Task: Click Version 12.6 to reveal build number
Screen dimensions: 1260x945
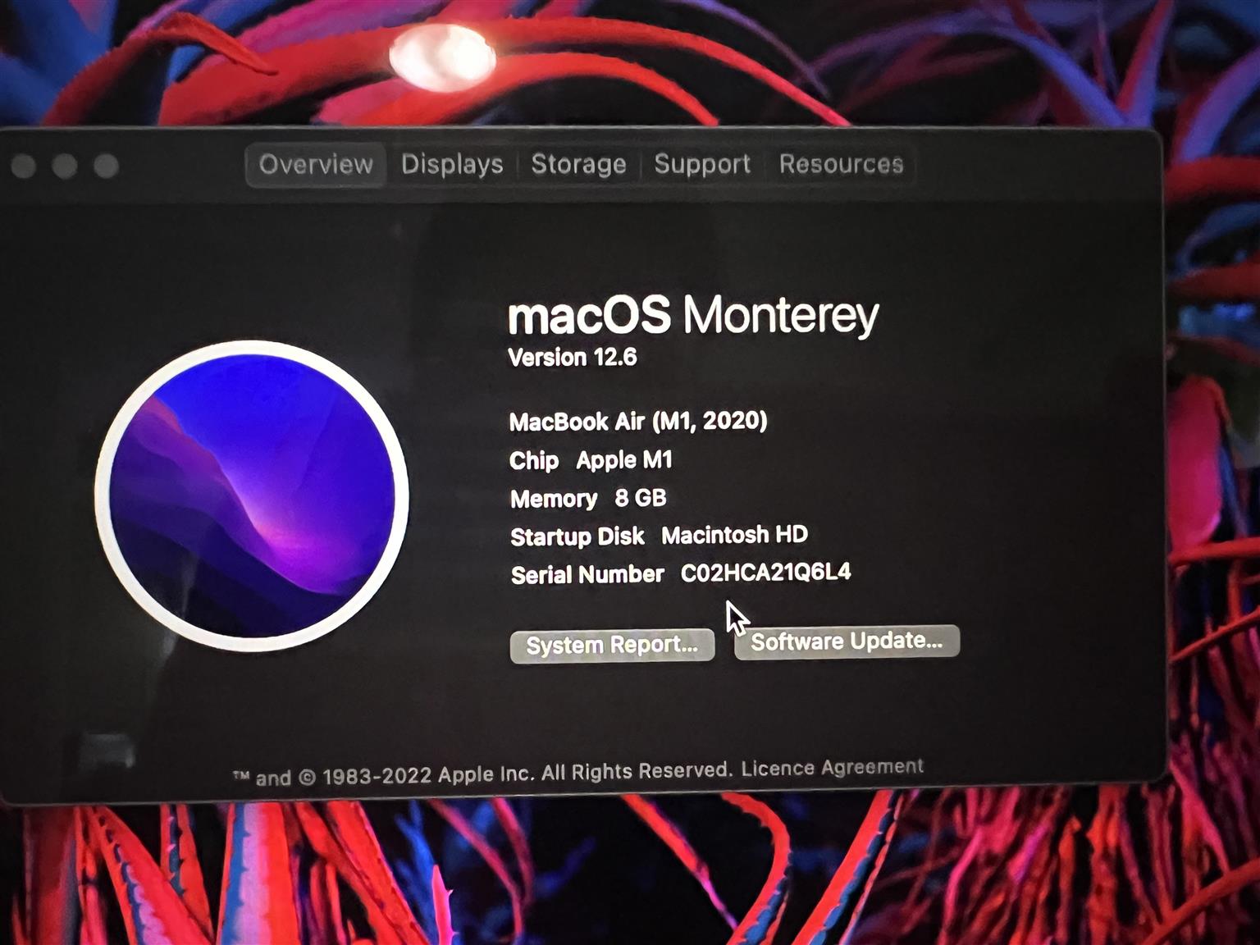Action: pyautogui.click(x=573, y=358)
